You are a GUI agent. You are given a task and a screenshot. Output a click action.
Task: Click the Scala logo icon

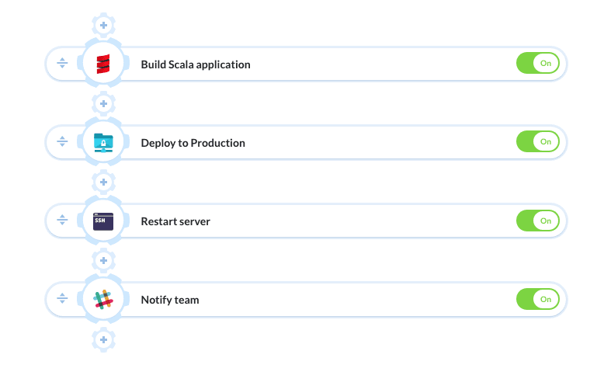click(103, 64)
